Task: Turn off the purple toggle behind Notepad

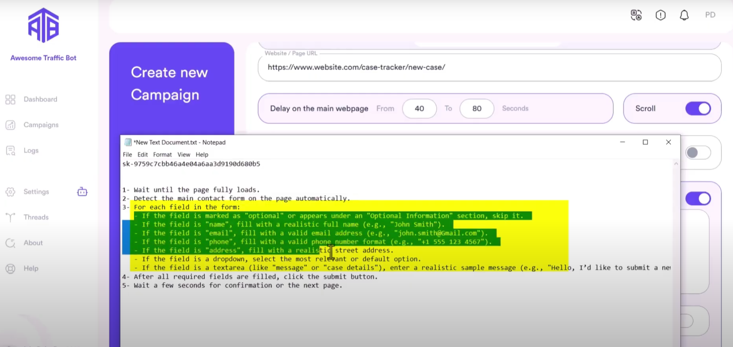Action: tap(698, 199)
